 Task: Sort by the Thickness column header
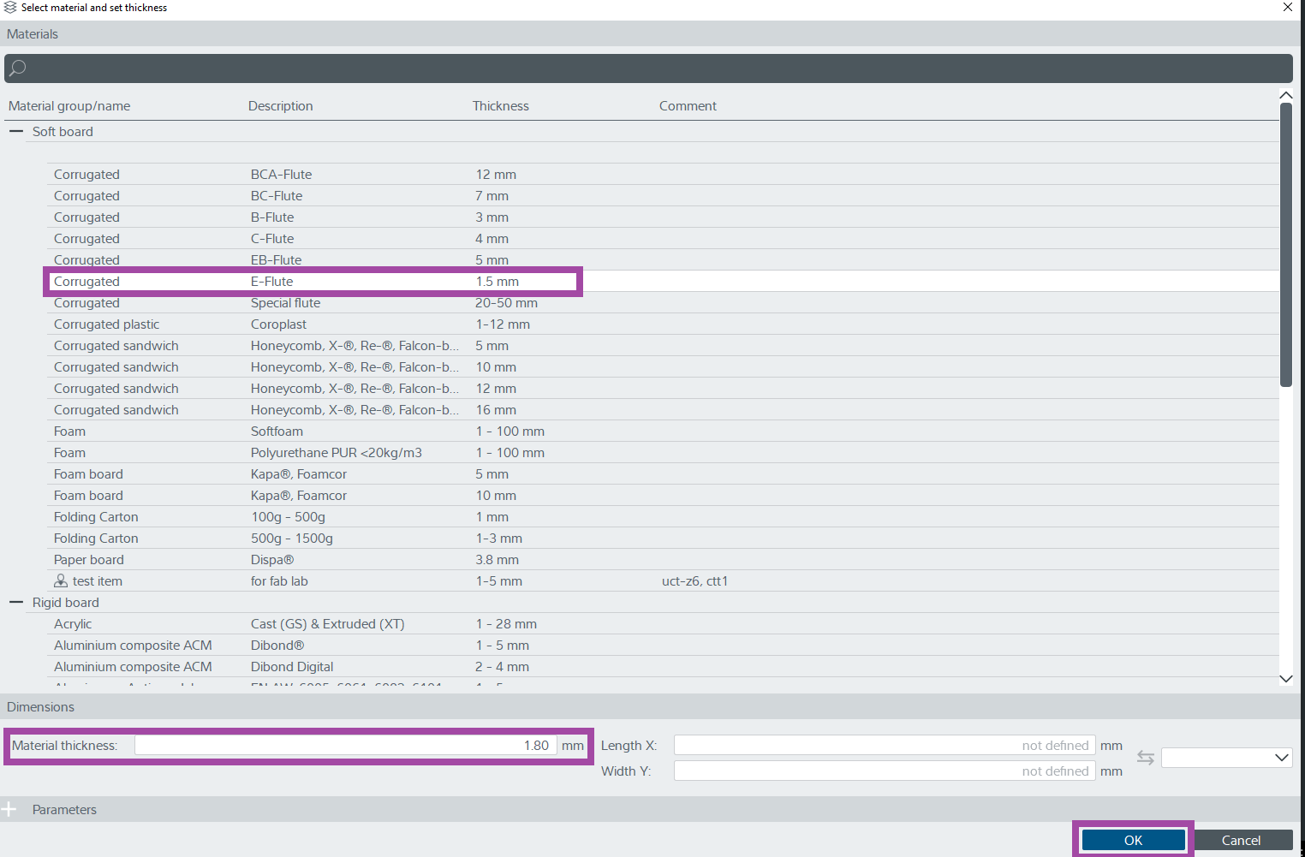(x=501, y=106)
